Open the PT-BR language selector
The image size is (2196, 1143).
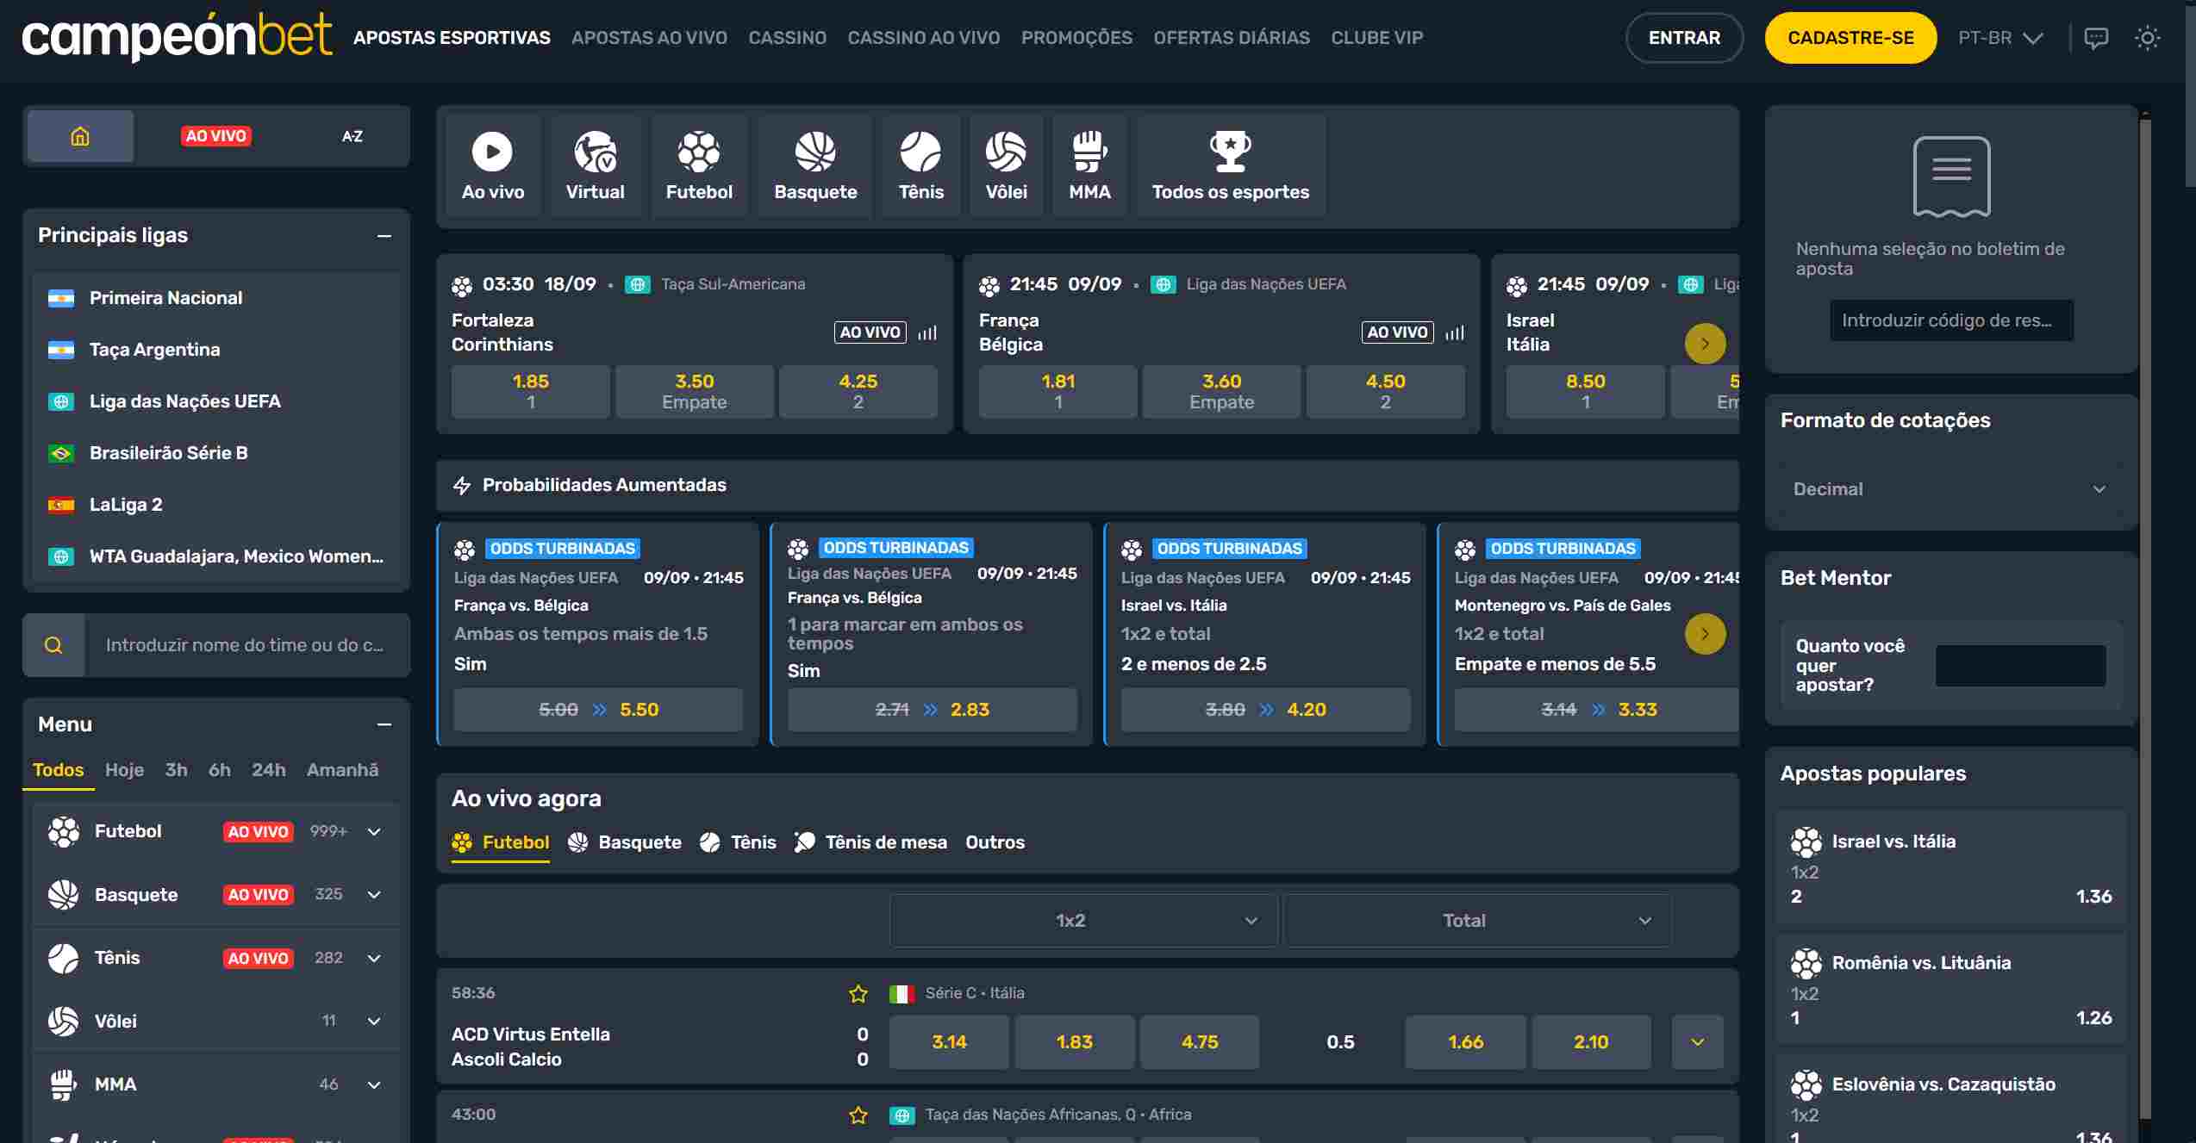[2000, 38]
